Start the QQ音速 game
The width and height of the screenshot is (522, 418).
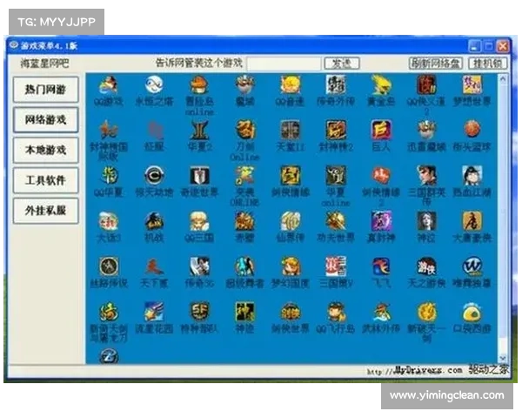pyautogui.click(x=291, y=84)
